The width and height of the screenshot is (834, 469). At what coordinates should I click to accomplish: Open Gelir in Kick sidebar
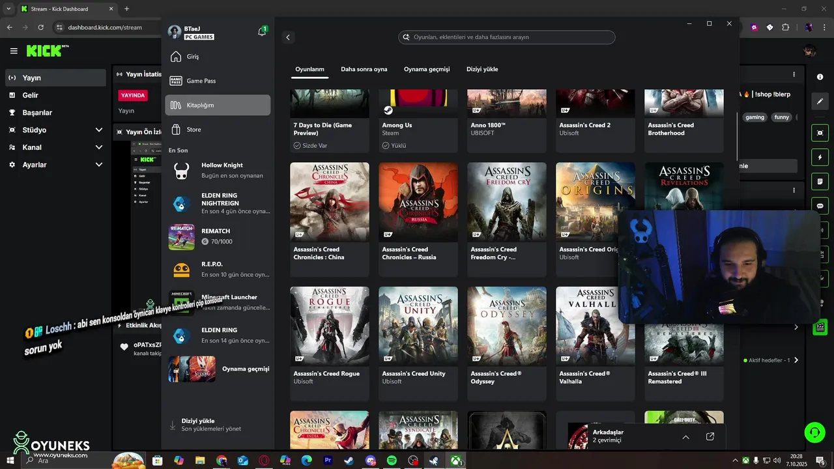tap(55, 95)
